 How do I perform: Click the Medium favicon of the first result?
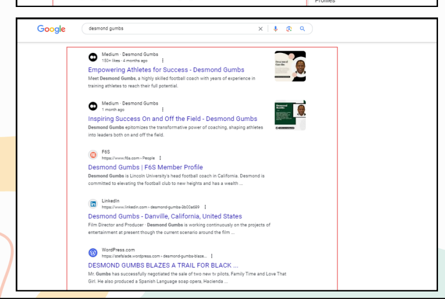[92, 57]
